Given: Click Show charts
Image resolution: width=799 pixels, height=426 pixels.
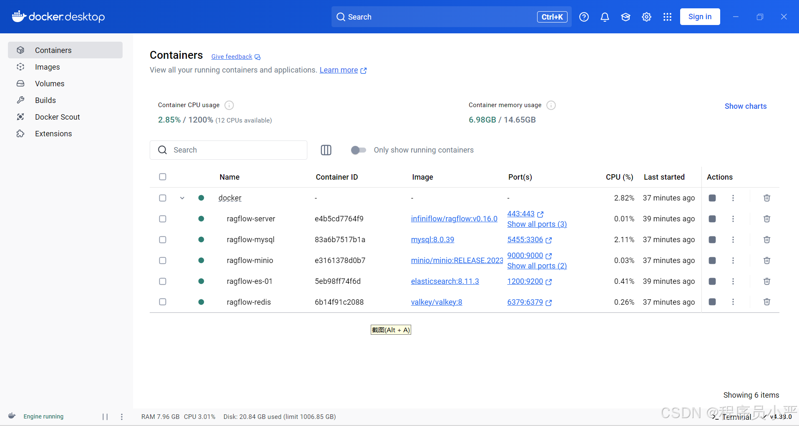Looking at the screenshot, I should tap(745, 106).
